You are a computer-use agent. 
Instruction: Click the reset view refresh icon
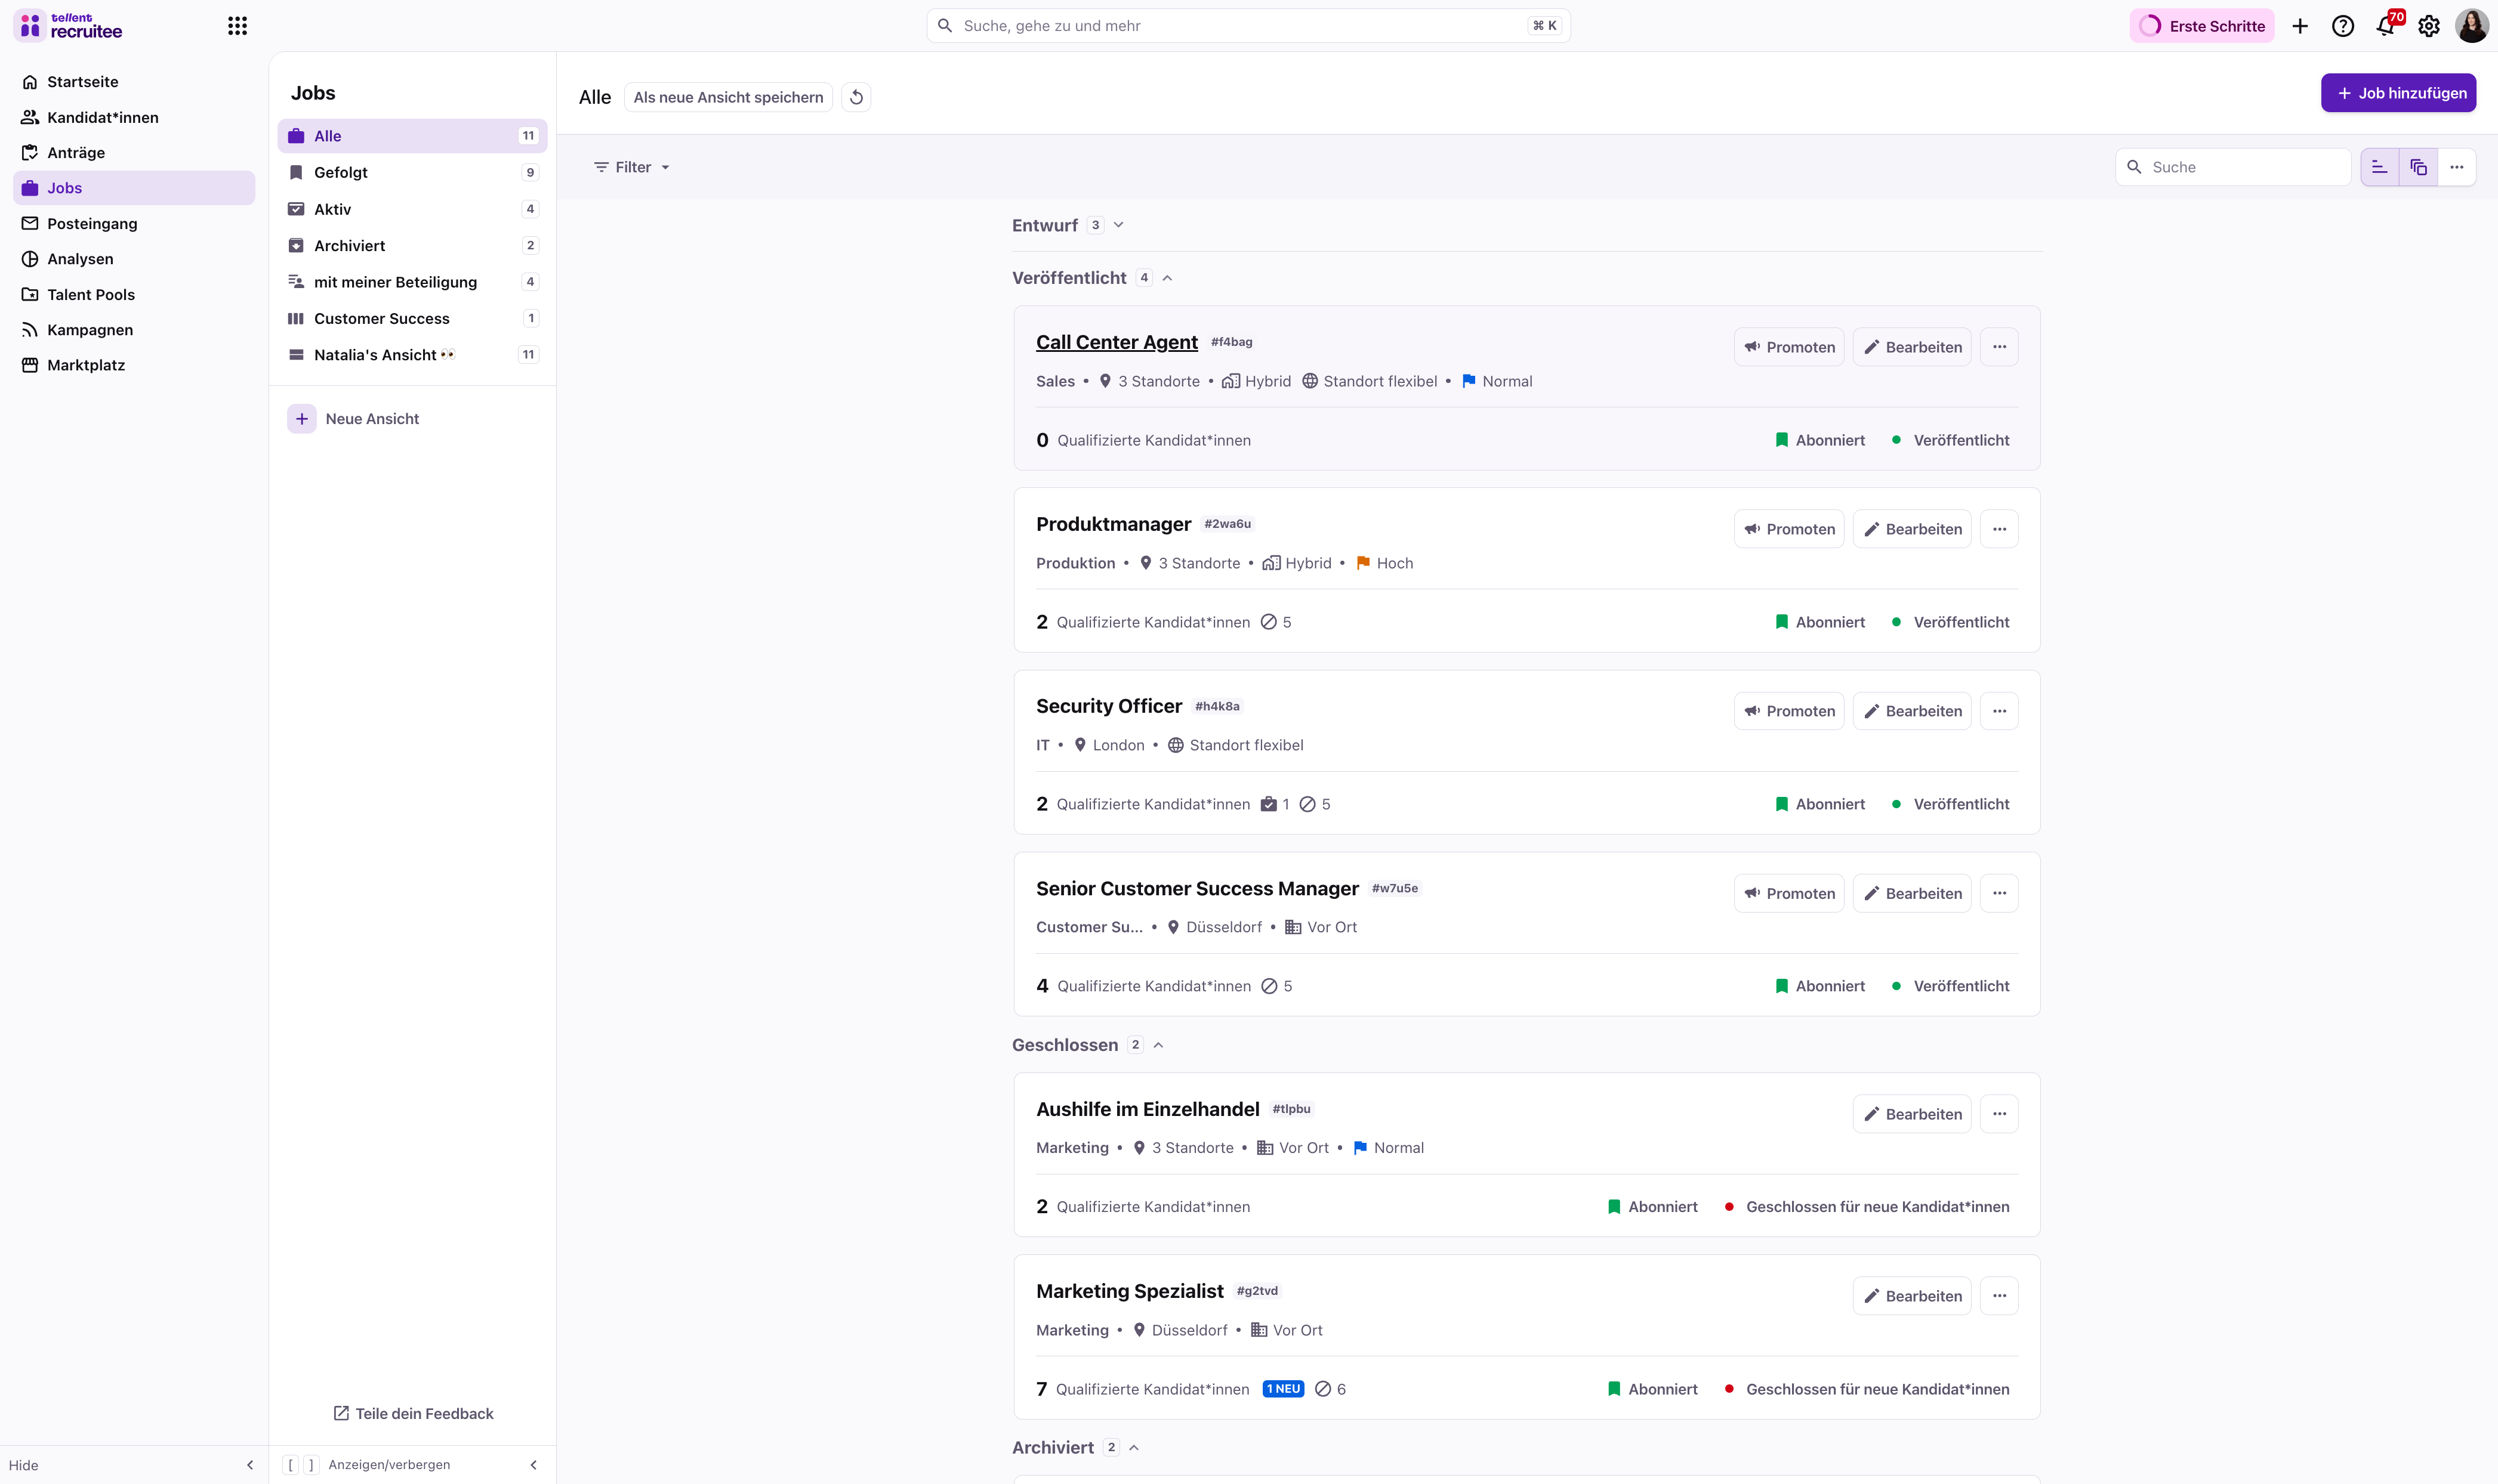point(856,97)
